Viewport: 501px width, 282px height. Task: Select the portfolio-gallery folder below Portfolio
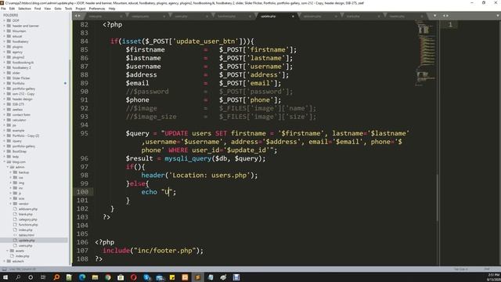(x=23, y=89)
